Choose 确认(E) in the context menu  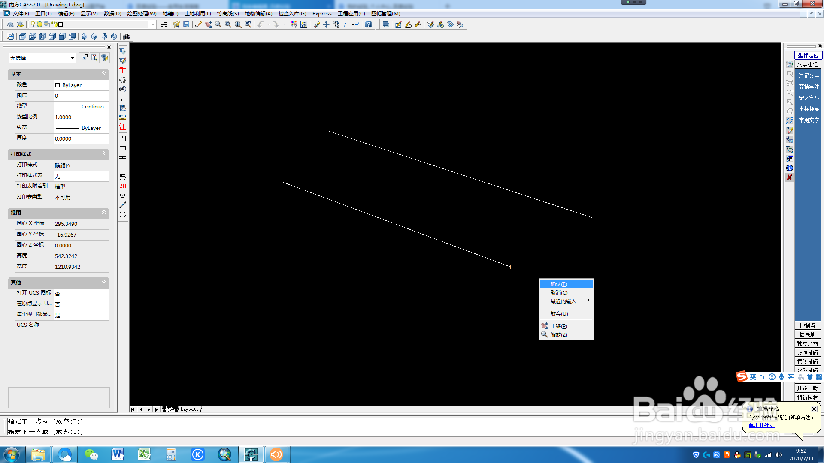point(559,284)
